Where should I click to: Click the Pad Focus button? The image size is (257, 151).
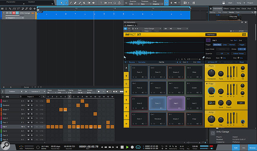(x=211, y=34)
